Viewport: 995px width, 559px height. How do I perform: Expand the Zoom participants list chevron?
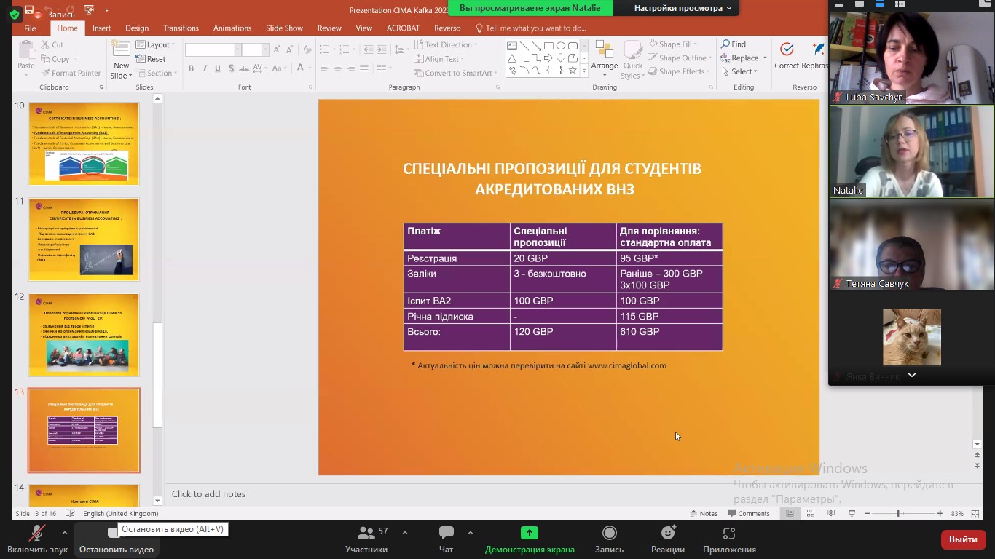[x=911, y=375]
